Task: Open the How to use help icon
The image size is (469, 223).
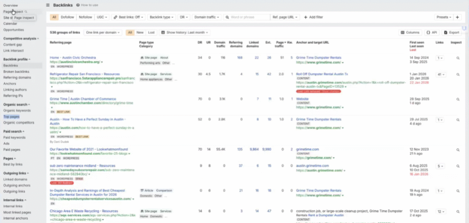Action: click(77, 5)
